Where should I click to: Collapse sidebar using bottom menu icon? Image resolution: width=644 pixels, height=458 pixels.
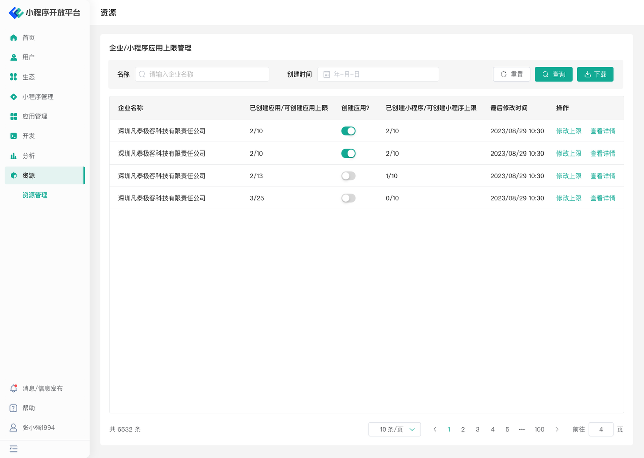coord(14,449)
